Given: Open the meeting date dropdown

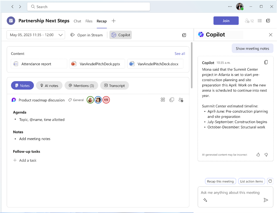Looking at the screenshot, I should point(35,35).
